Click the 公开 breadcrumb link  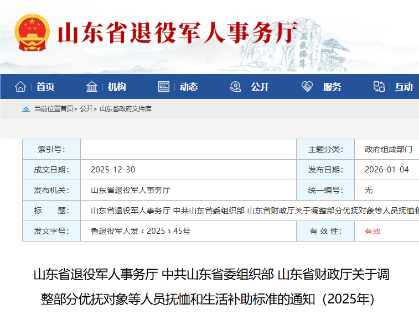coord(86,109)
